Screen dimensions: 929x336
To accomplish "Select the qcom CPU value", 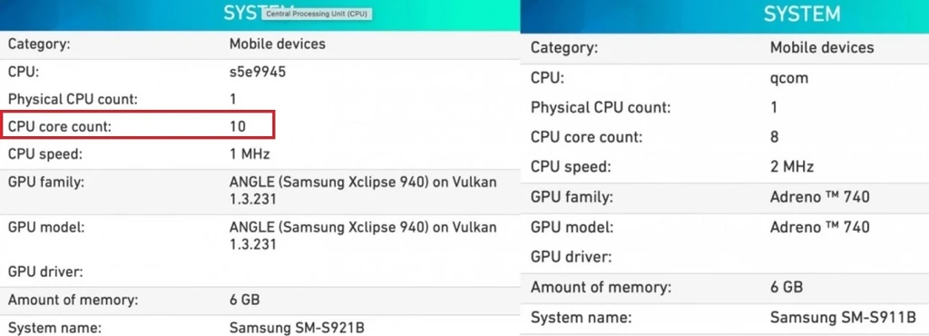I will pyautogui.click(x=789, y=78).
